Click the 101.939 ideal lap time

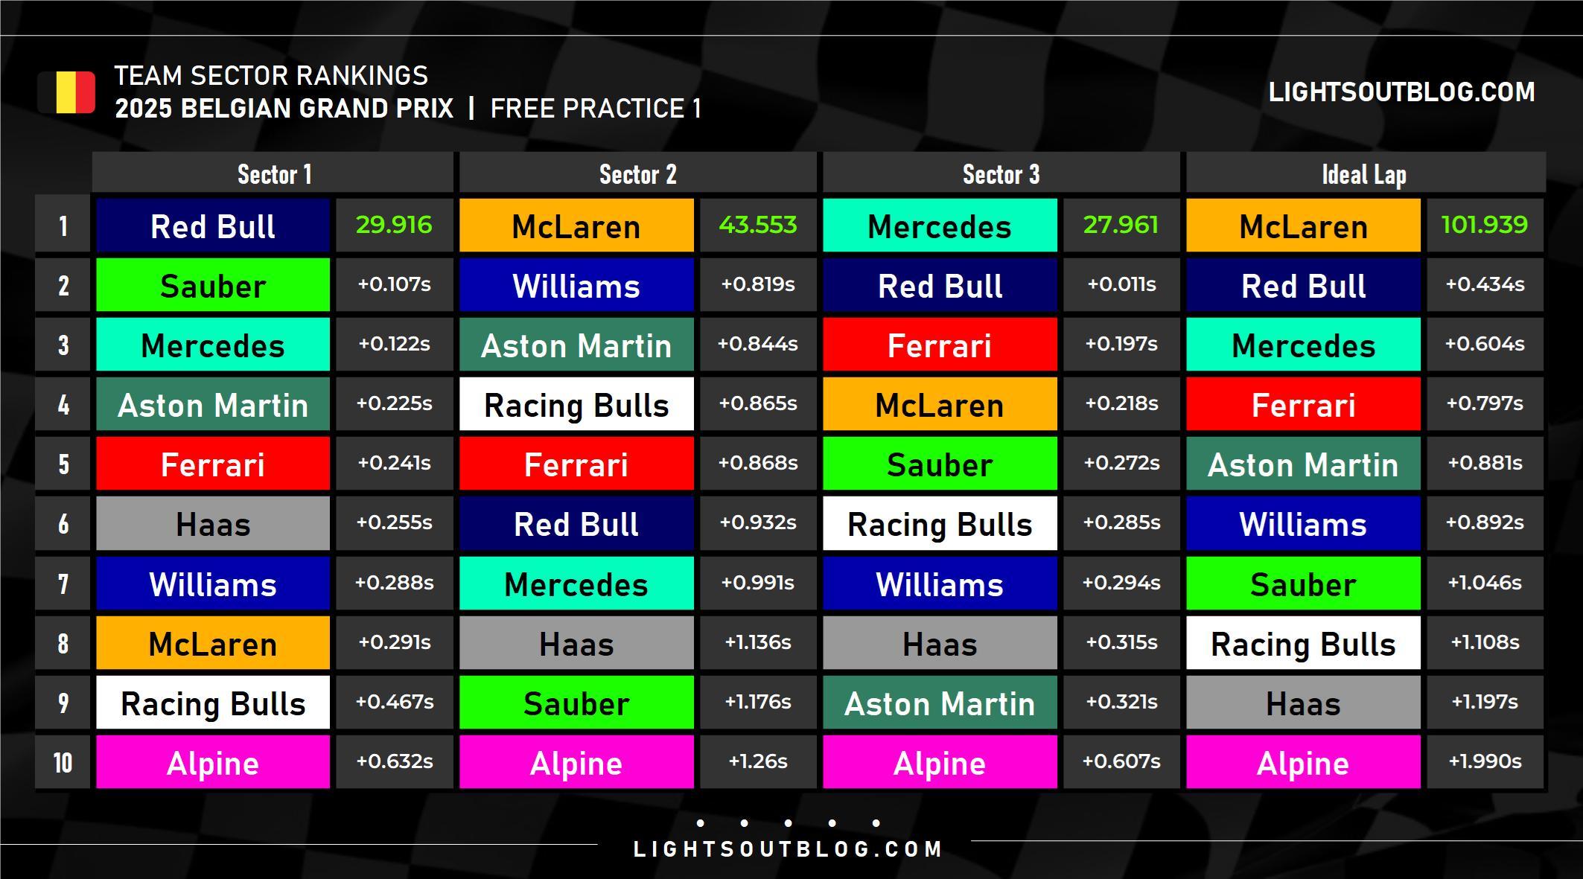coord(1485,225)
